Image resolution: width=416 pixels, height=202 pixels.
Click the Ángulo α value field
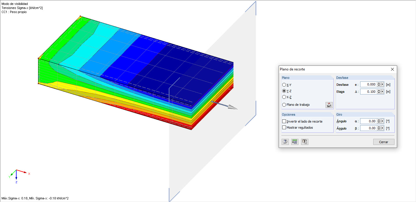[368, 121]
